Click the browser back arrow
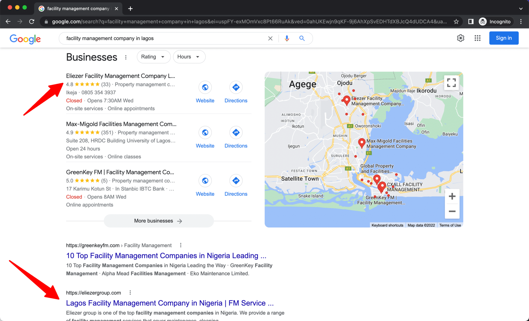This screenshot has width=529, height=321. pyautogui.click(x=8, y=21)
